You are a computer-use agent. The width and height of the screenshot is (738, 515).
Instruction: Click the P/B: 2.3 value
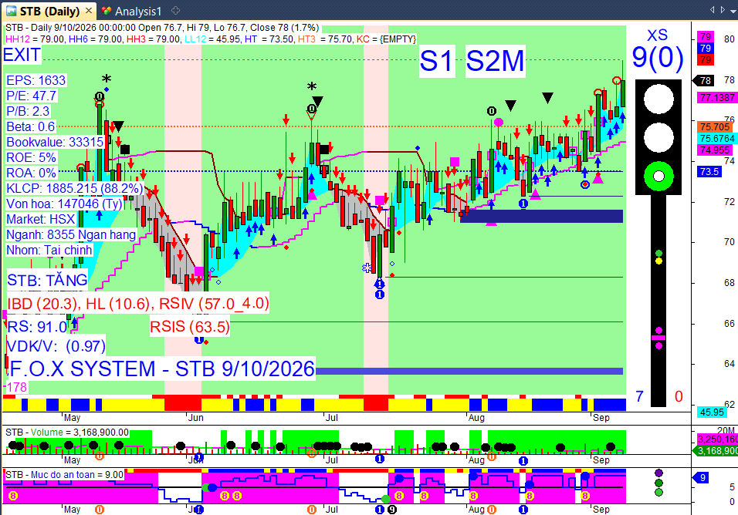click(x=28, y=111)
